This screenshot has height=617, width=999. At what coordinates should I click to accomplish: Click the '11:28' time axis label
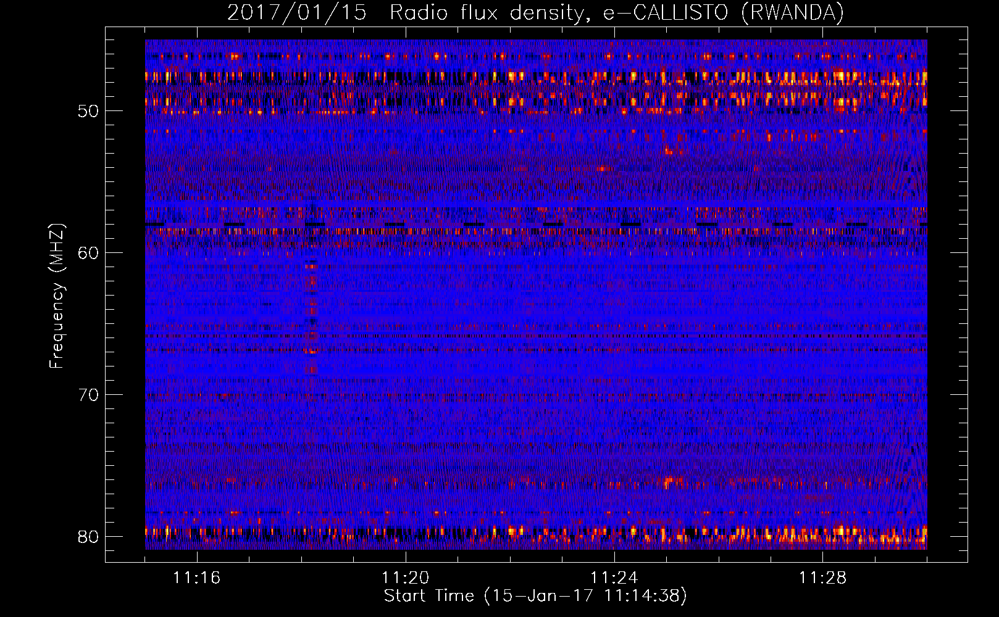(x=823, y=578)
